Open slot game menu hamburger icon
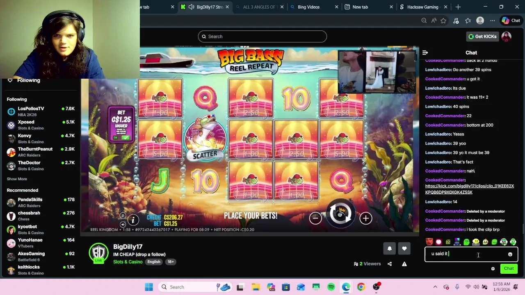Image resolution: width=525 pixels, height=295 pixels. pyautogui.click(x=123, y=216)
